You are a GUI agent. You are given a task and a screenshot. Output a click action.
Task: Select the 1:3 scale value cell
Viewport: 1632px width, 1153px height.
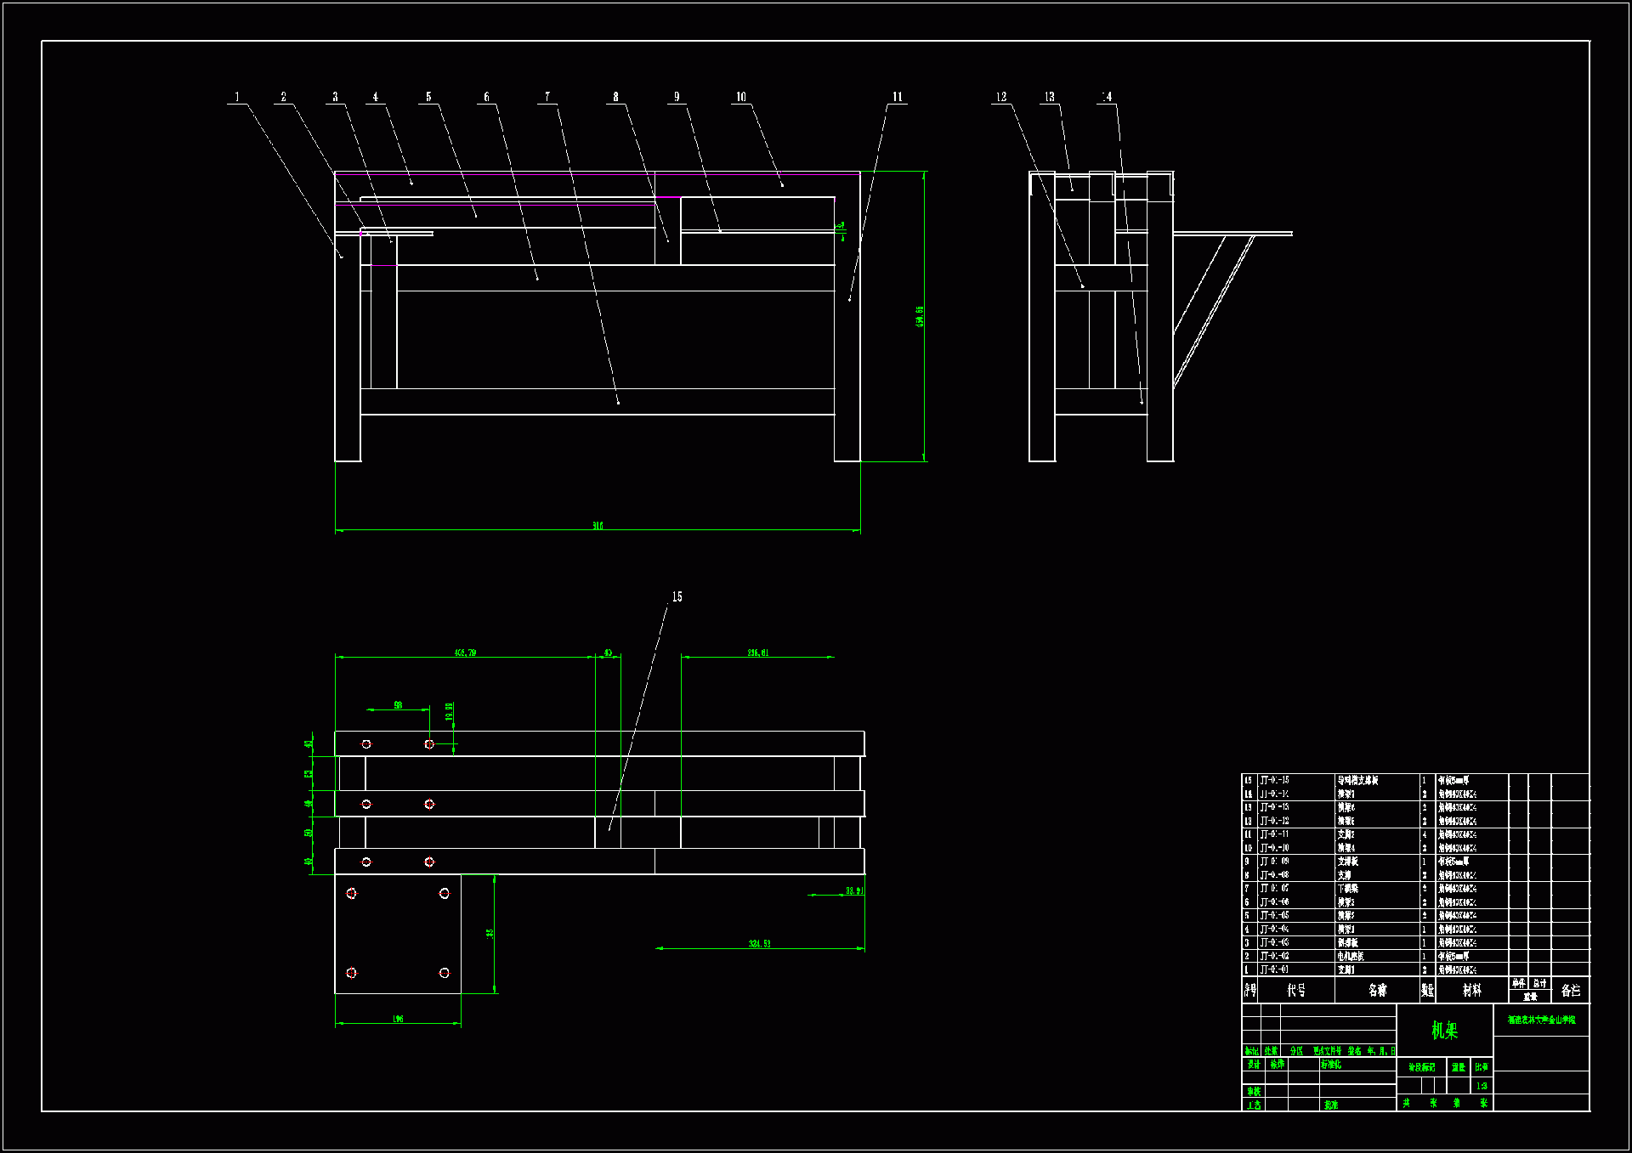tap(1482, 1086)
